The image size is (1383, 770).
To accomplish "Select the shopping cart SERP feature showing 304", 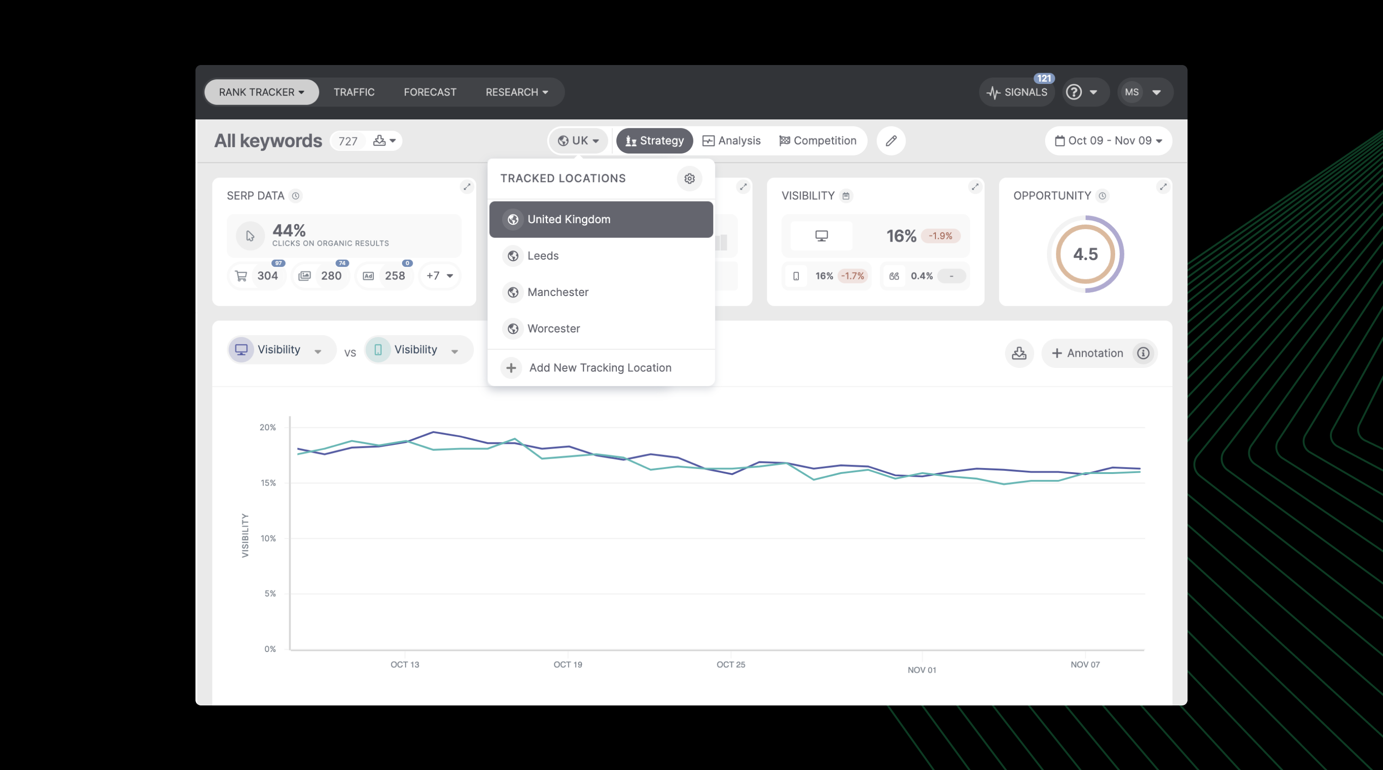I will pos(257,275).
